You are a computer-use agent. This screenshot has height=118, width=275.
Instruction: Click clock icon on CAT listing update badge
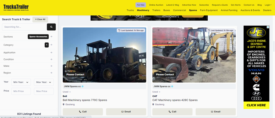pyautogui.click(x=209, y=30)
